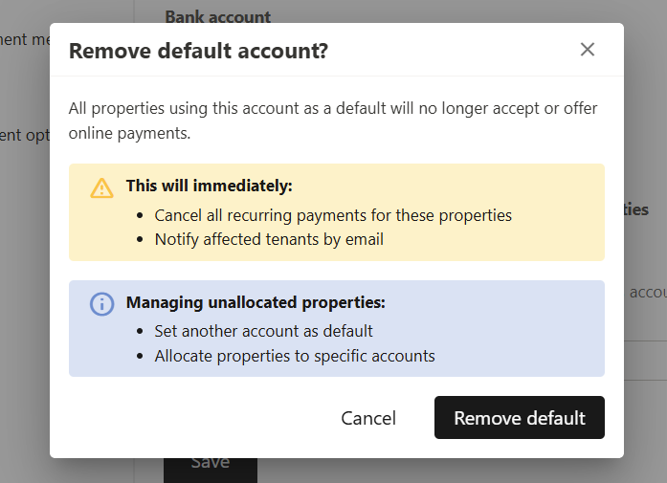The width and height of the screenshot is (667, 483).
Task: Click the bullet dot before "Set another account"
Action: pos(143,332)
